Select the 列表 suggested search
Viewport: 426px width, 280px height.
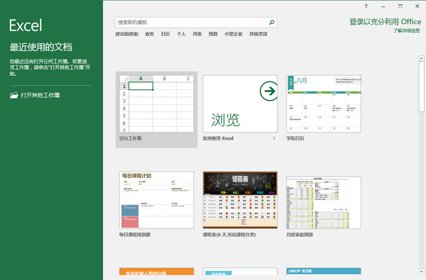tap(197, 34)
